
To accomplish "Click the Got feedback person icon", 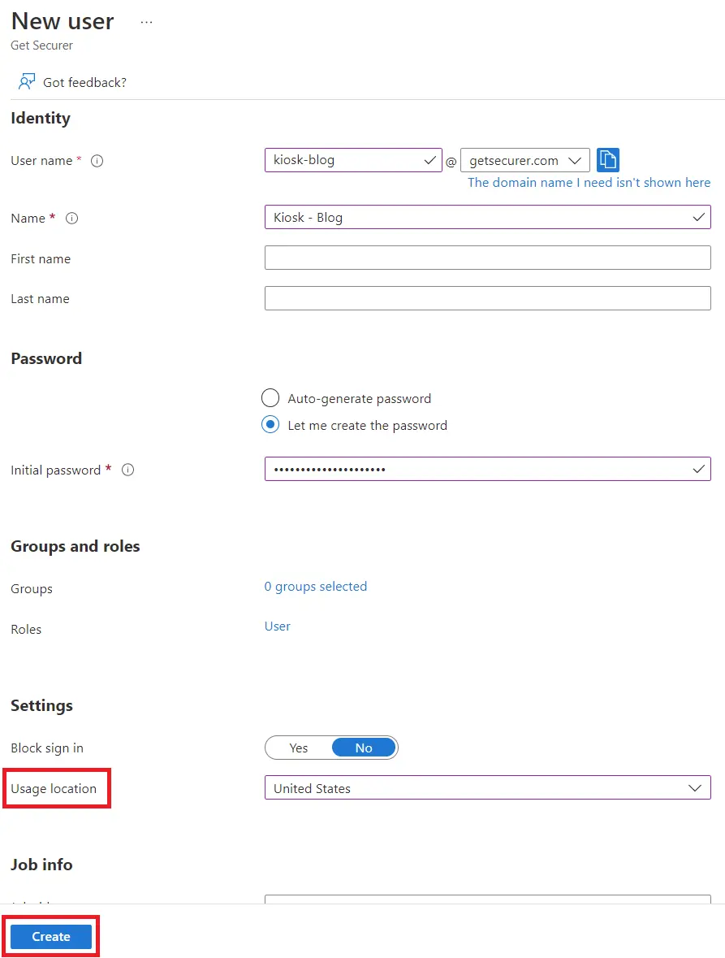I will click(27, 82).
